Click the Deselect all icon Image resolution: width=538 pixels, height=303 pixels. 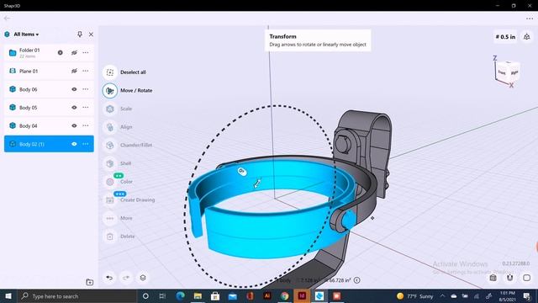coord(110,72)
